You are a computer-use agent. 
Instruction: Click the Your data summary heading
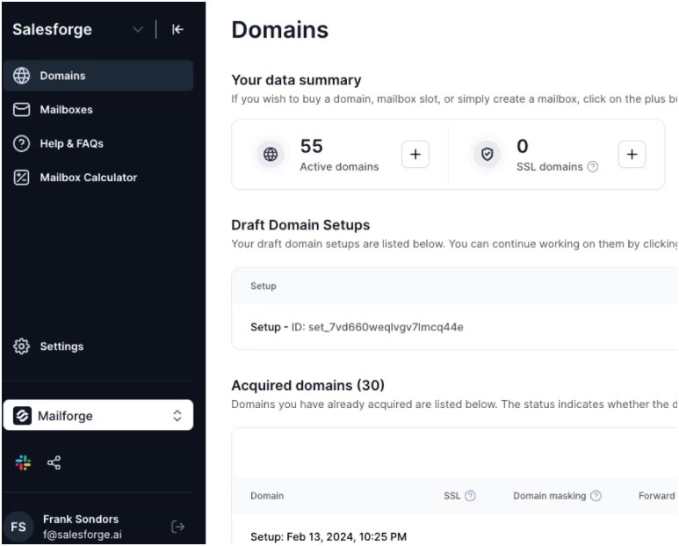click(296, 80)
